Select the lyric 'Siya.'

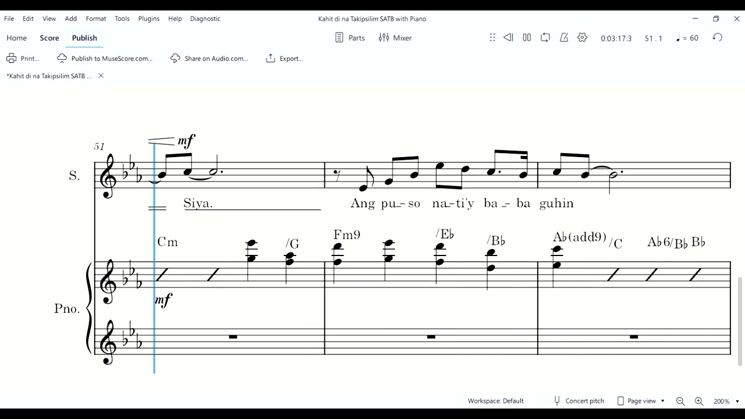pyautogui.click(x=198, y=203)
